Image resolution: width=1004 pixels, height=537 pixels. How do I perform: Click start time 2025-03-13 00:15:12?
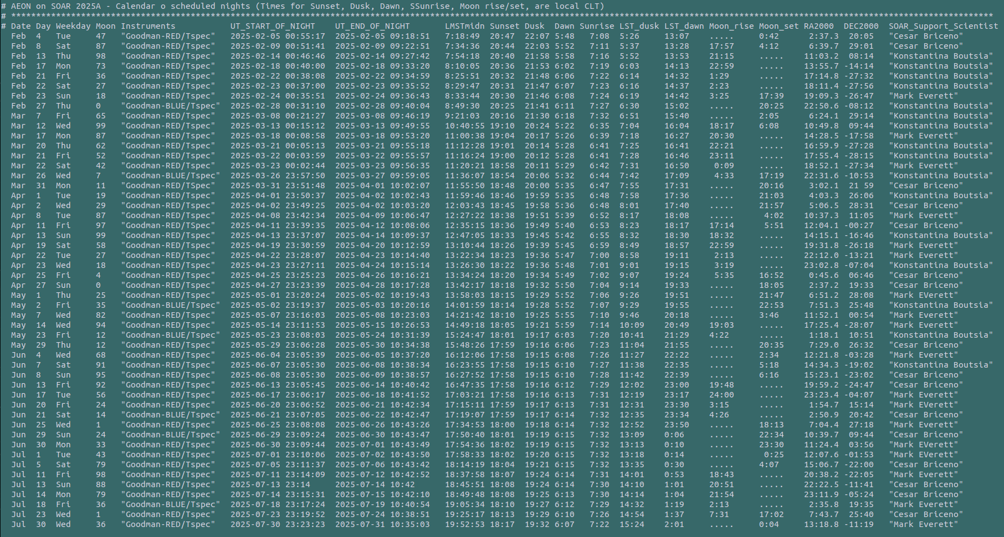point(278,126)
